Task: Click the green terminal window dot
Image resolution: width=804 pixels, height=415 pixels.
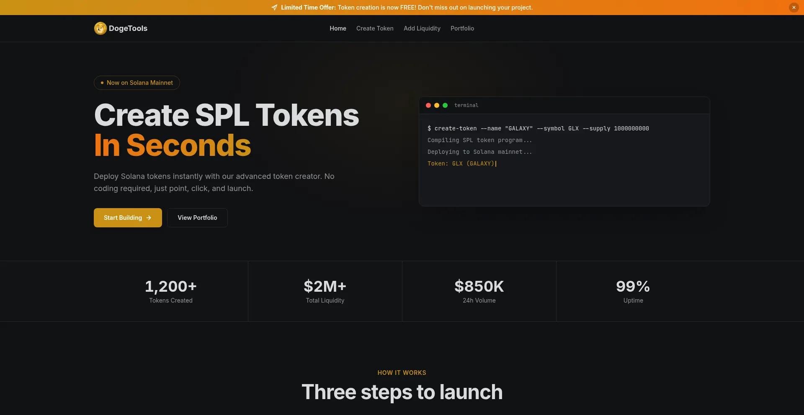Action: [445, 105]
